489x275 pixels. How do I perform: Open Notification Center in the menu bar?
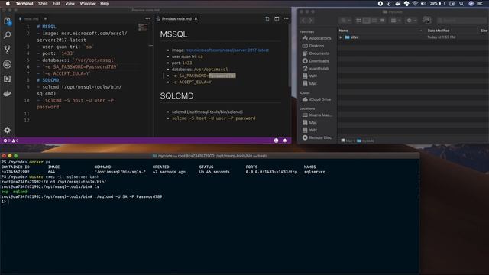tap(480, 4)
